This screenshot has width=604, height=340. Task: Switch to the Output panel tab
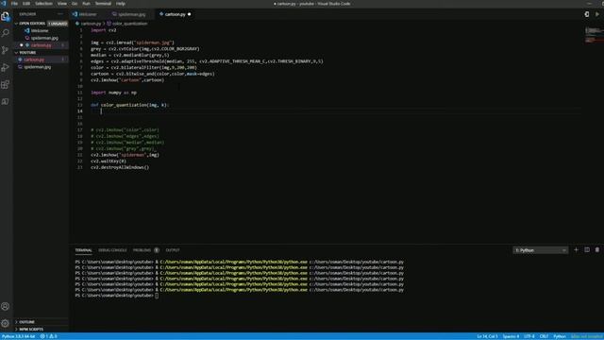[173, 250]
